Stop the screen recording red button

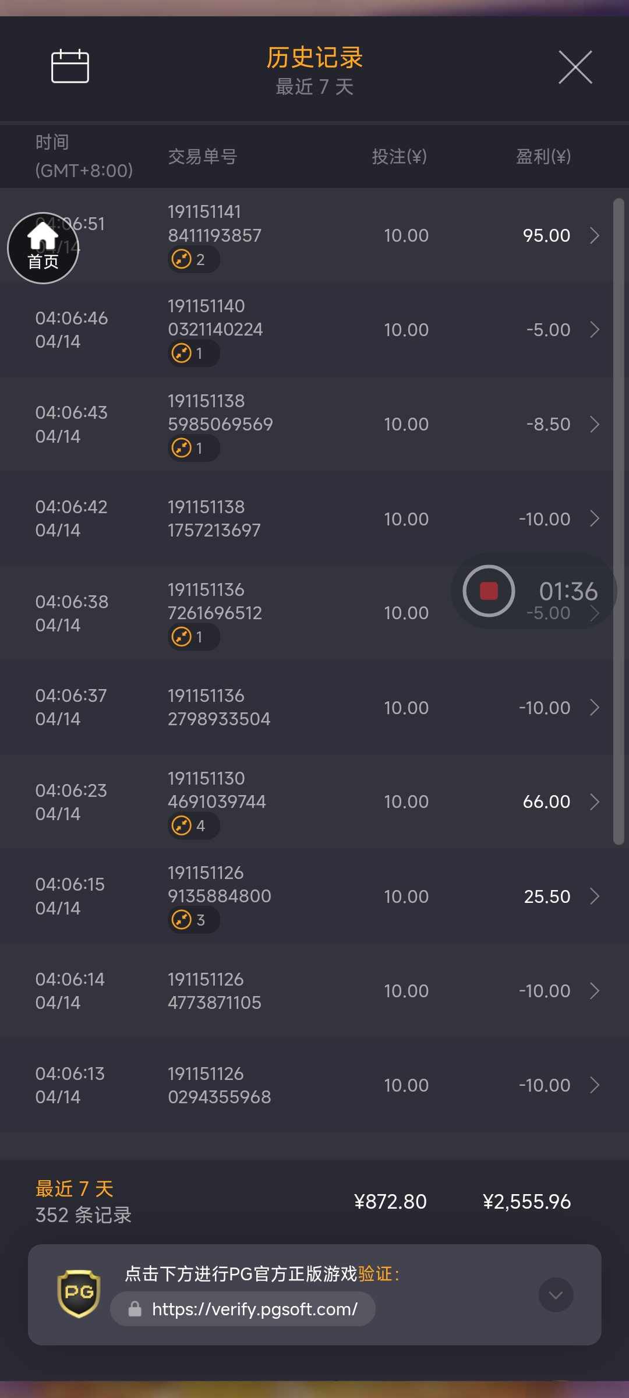pos(489,591)
